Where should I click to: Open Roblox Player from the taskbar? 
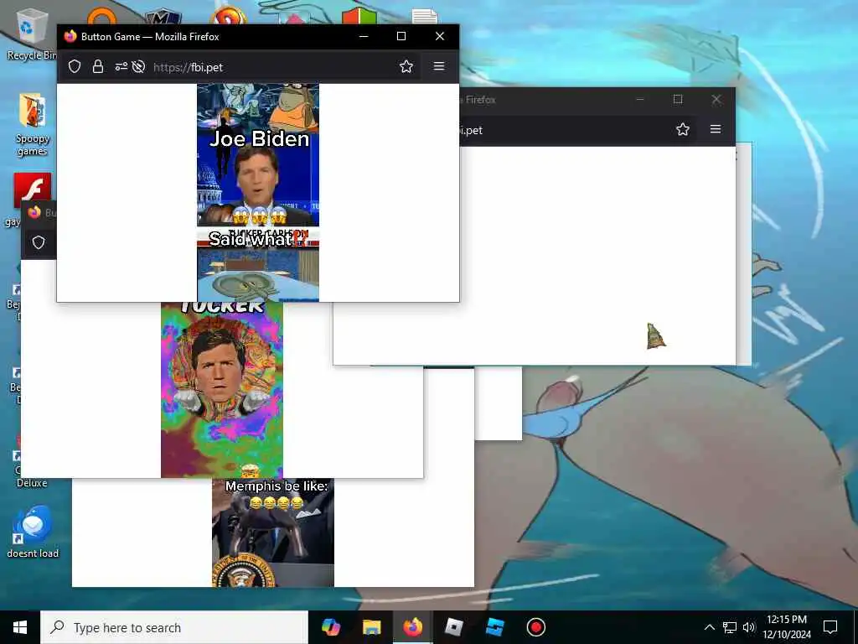coord(453,627)
